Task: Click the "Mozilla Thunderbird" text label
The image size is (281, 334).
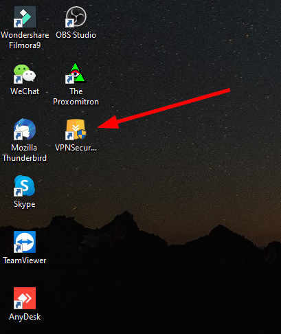Action: click(x=25, y=153)
